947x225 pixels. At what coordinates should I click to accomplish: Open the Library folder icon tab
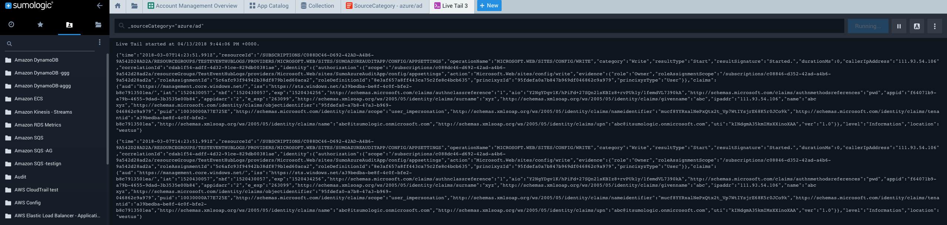point(134,6)
